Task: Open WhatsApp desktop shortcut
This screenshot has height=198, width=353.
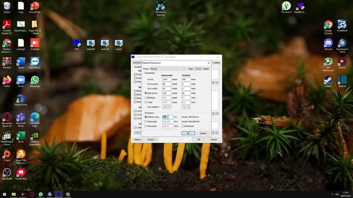Action: [35, 81]
